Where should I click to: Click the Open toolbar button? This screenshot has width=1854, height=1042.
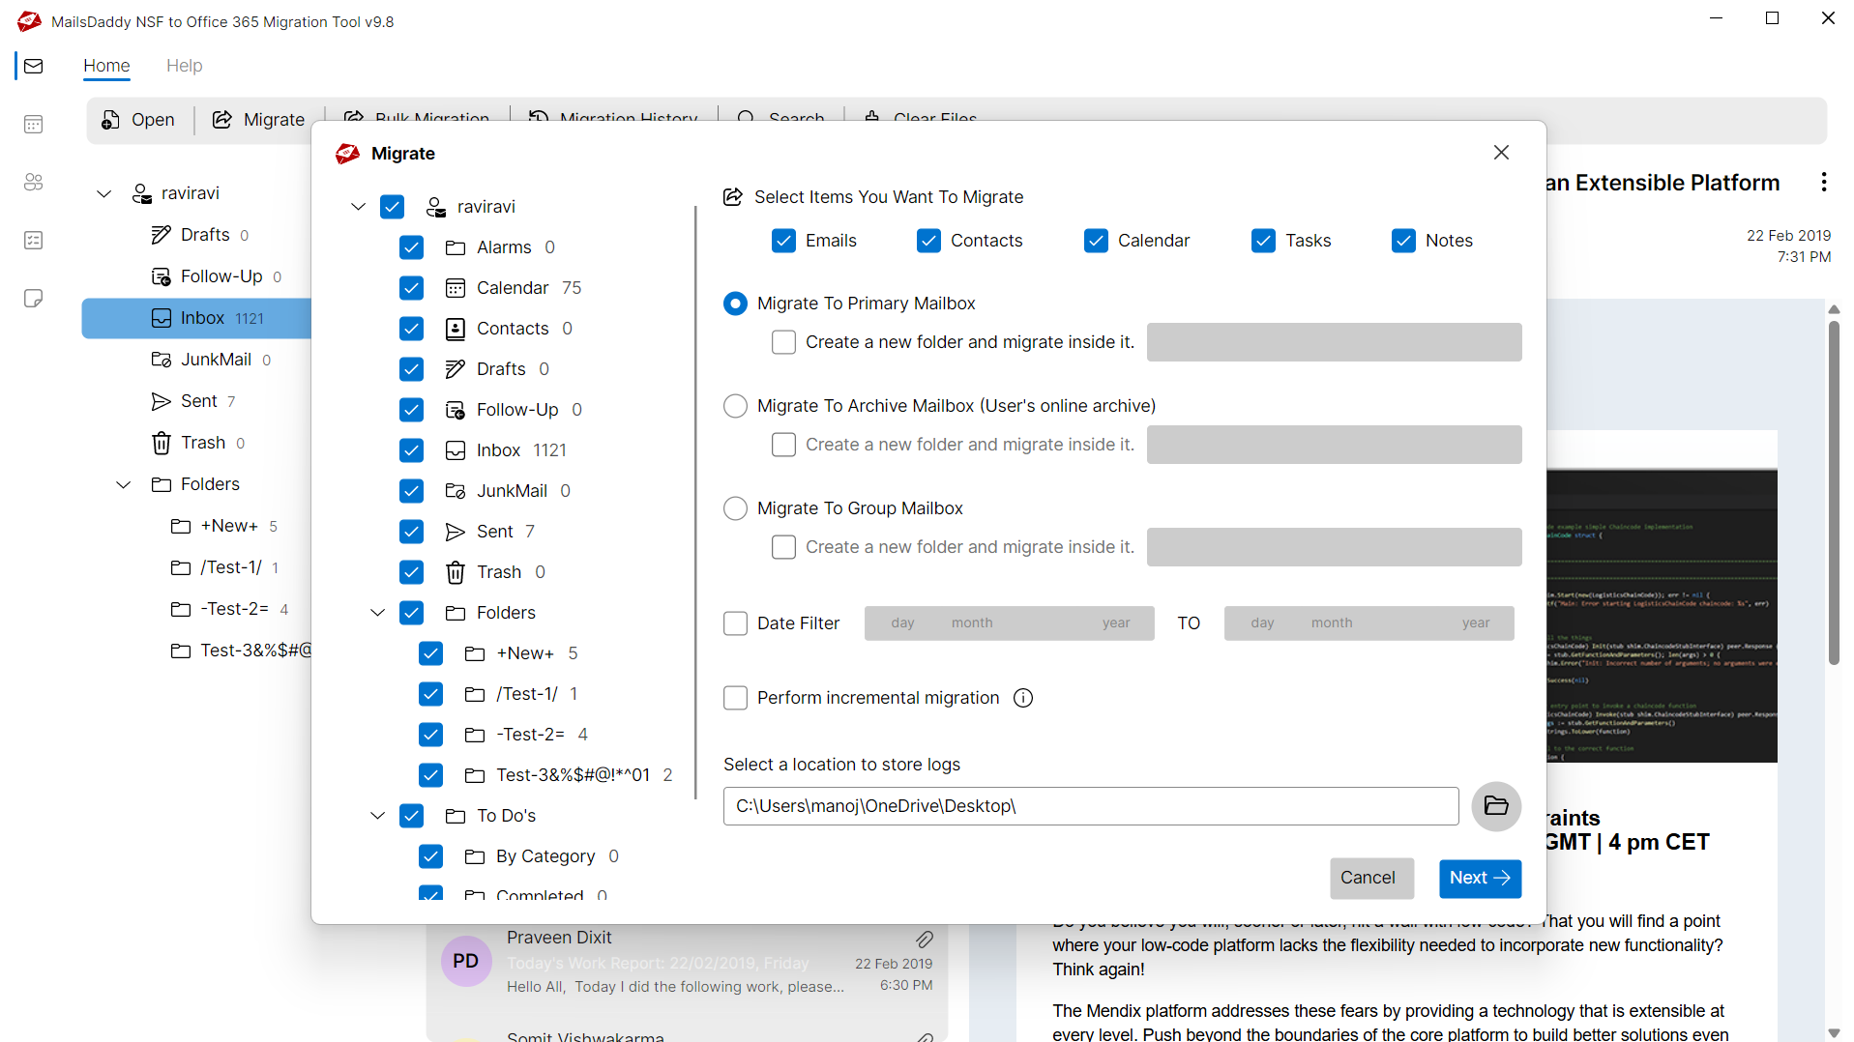(x=138, y=120)
